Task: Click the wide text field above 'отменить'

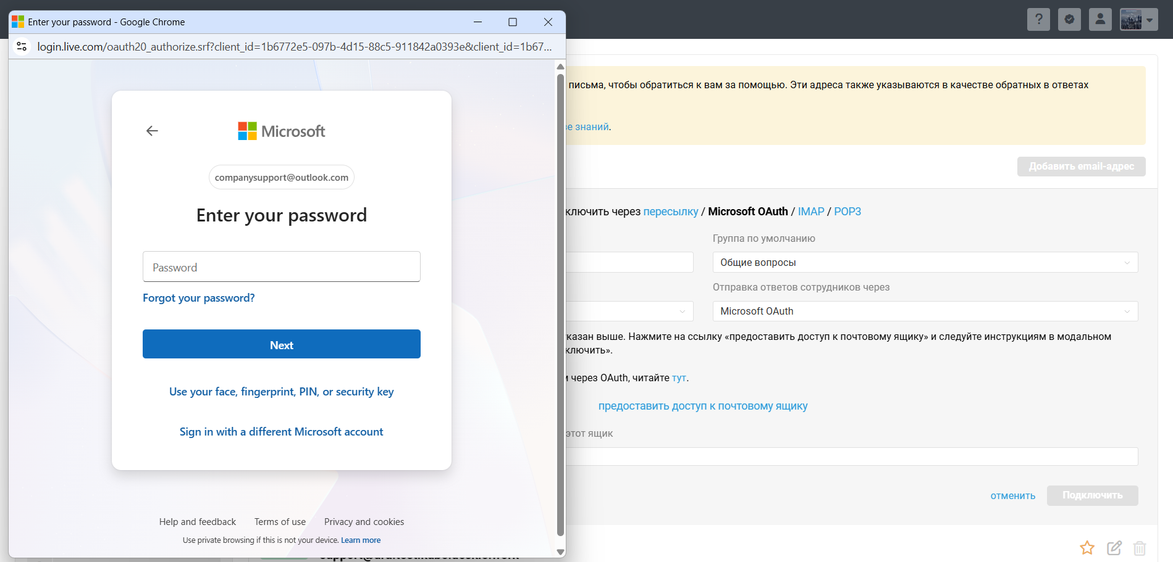Action: click(x=852, y=457)
